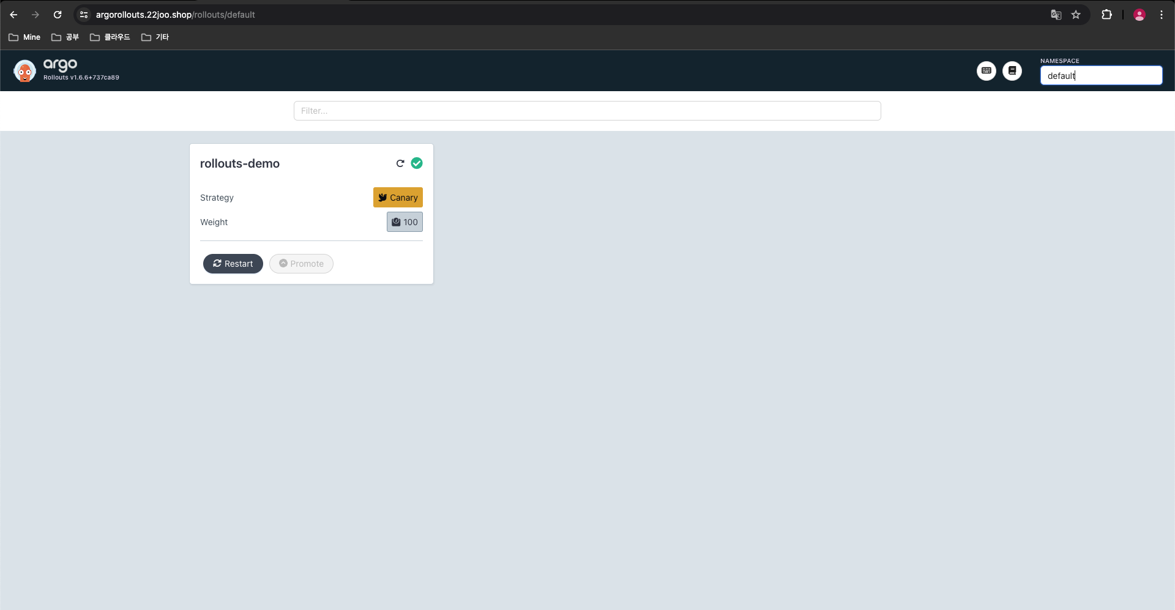Viewport: 1175px width, 610px height.
Task: Reload the page with browser refresh
Action: tap(58, 15)
